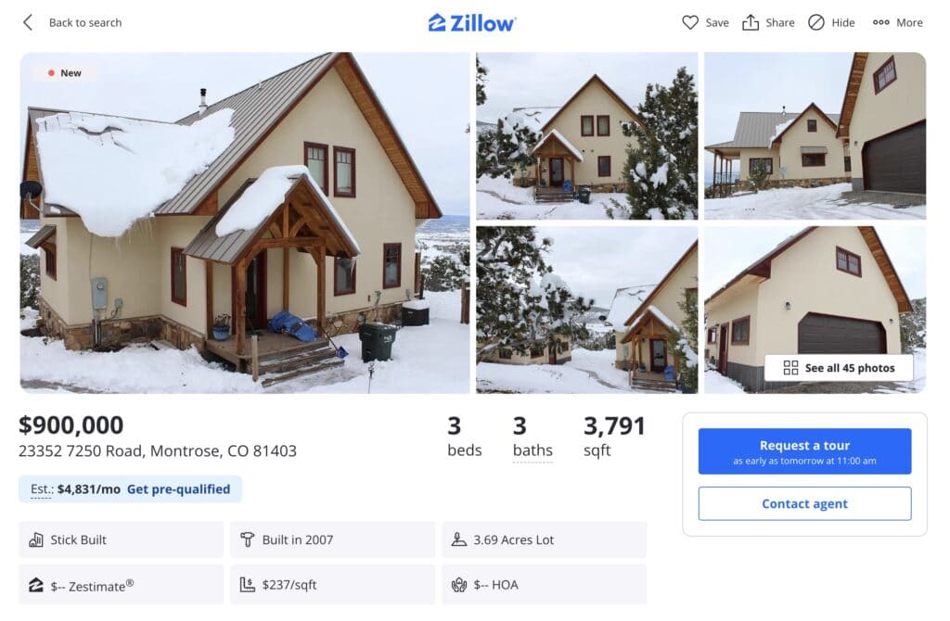Click the photo grid icon
The image size is (950, 621).
pyautogui.click(x=790, y=368)
